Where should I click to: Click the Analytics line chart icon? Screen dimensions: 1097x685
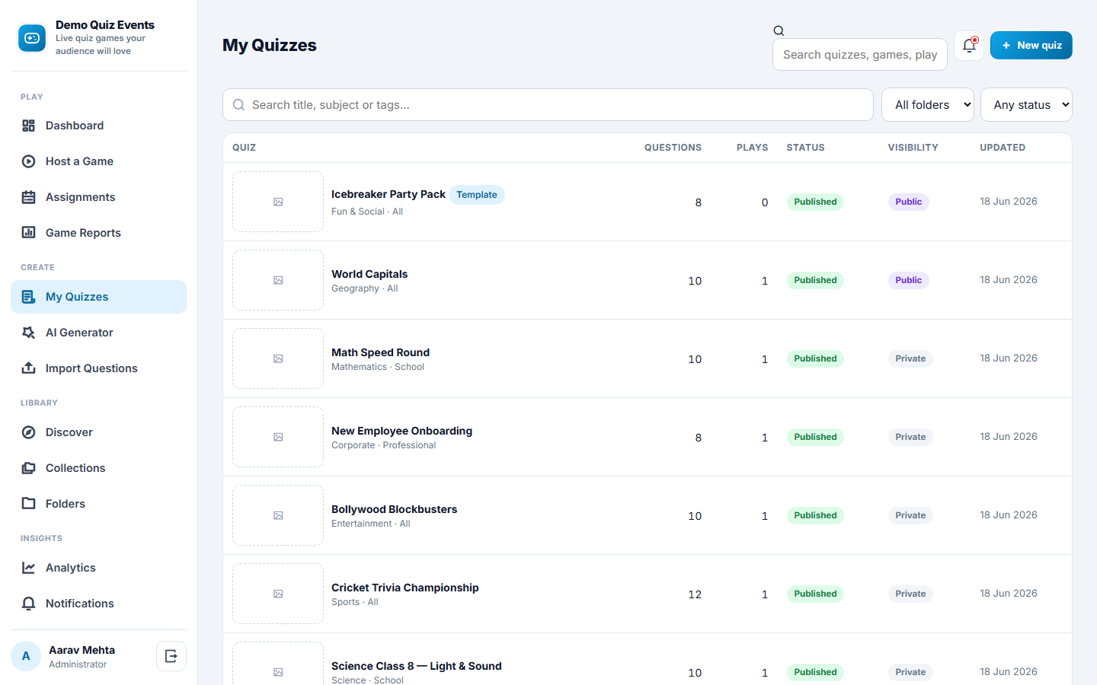(28, 568)
